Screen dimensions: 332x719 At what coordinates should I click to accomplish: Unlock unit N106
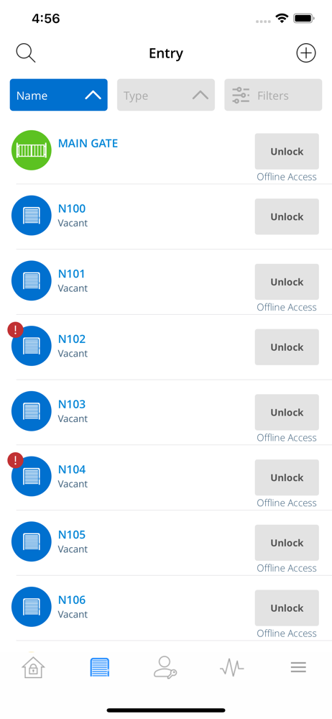(287, 608)
